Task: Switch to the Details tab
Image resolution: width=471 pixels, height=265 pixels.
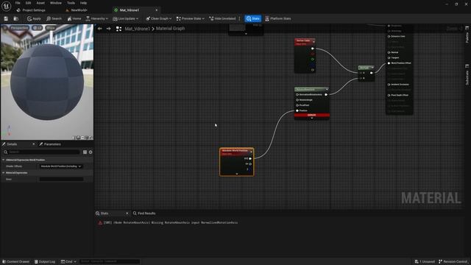Action: click(12, 144)
